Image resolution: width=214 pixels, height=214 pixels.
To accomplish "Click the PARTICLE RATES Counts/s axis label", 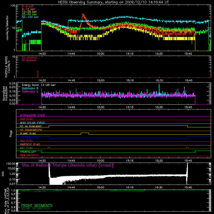I will pos(7,67).
